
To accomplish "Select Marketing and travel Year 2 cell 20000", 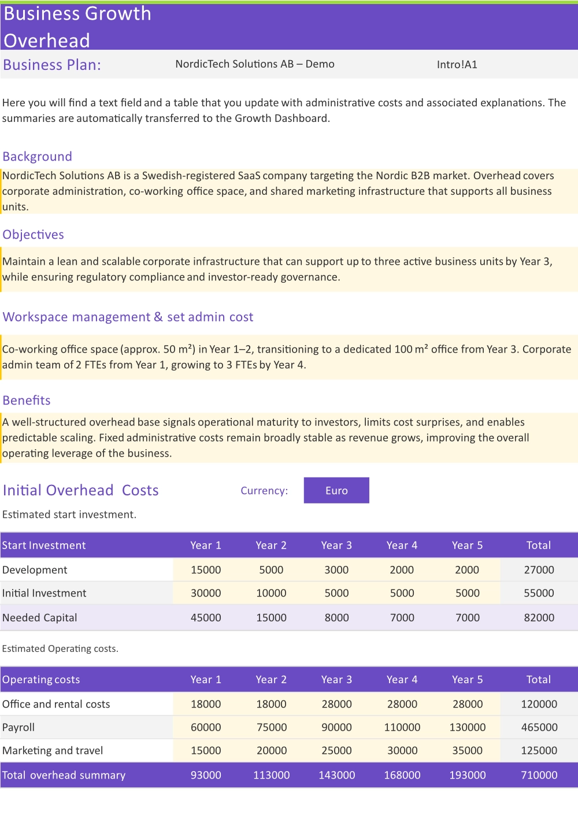I will (x=271, y=750).
